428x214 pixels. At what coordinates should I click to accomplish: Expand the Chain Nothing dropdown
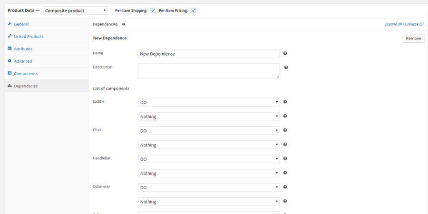[209, 145]
